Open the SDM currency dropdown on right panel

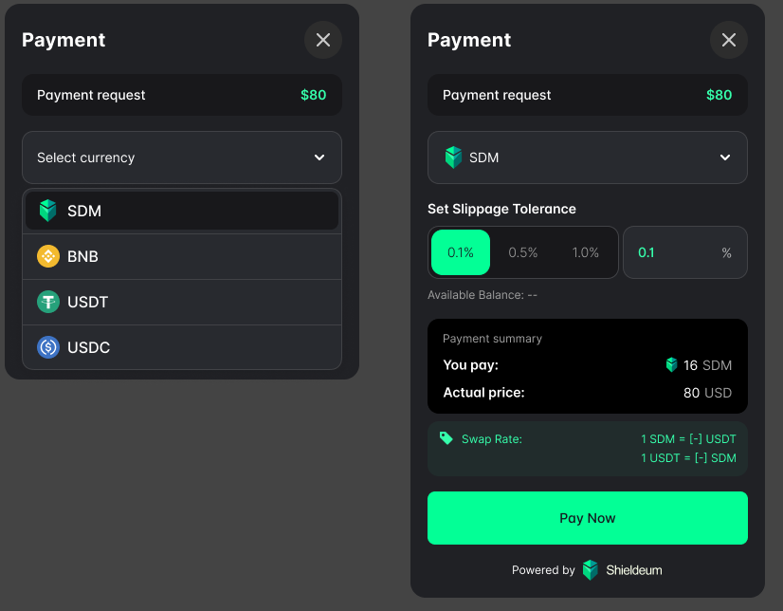coord(587,157)
